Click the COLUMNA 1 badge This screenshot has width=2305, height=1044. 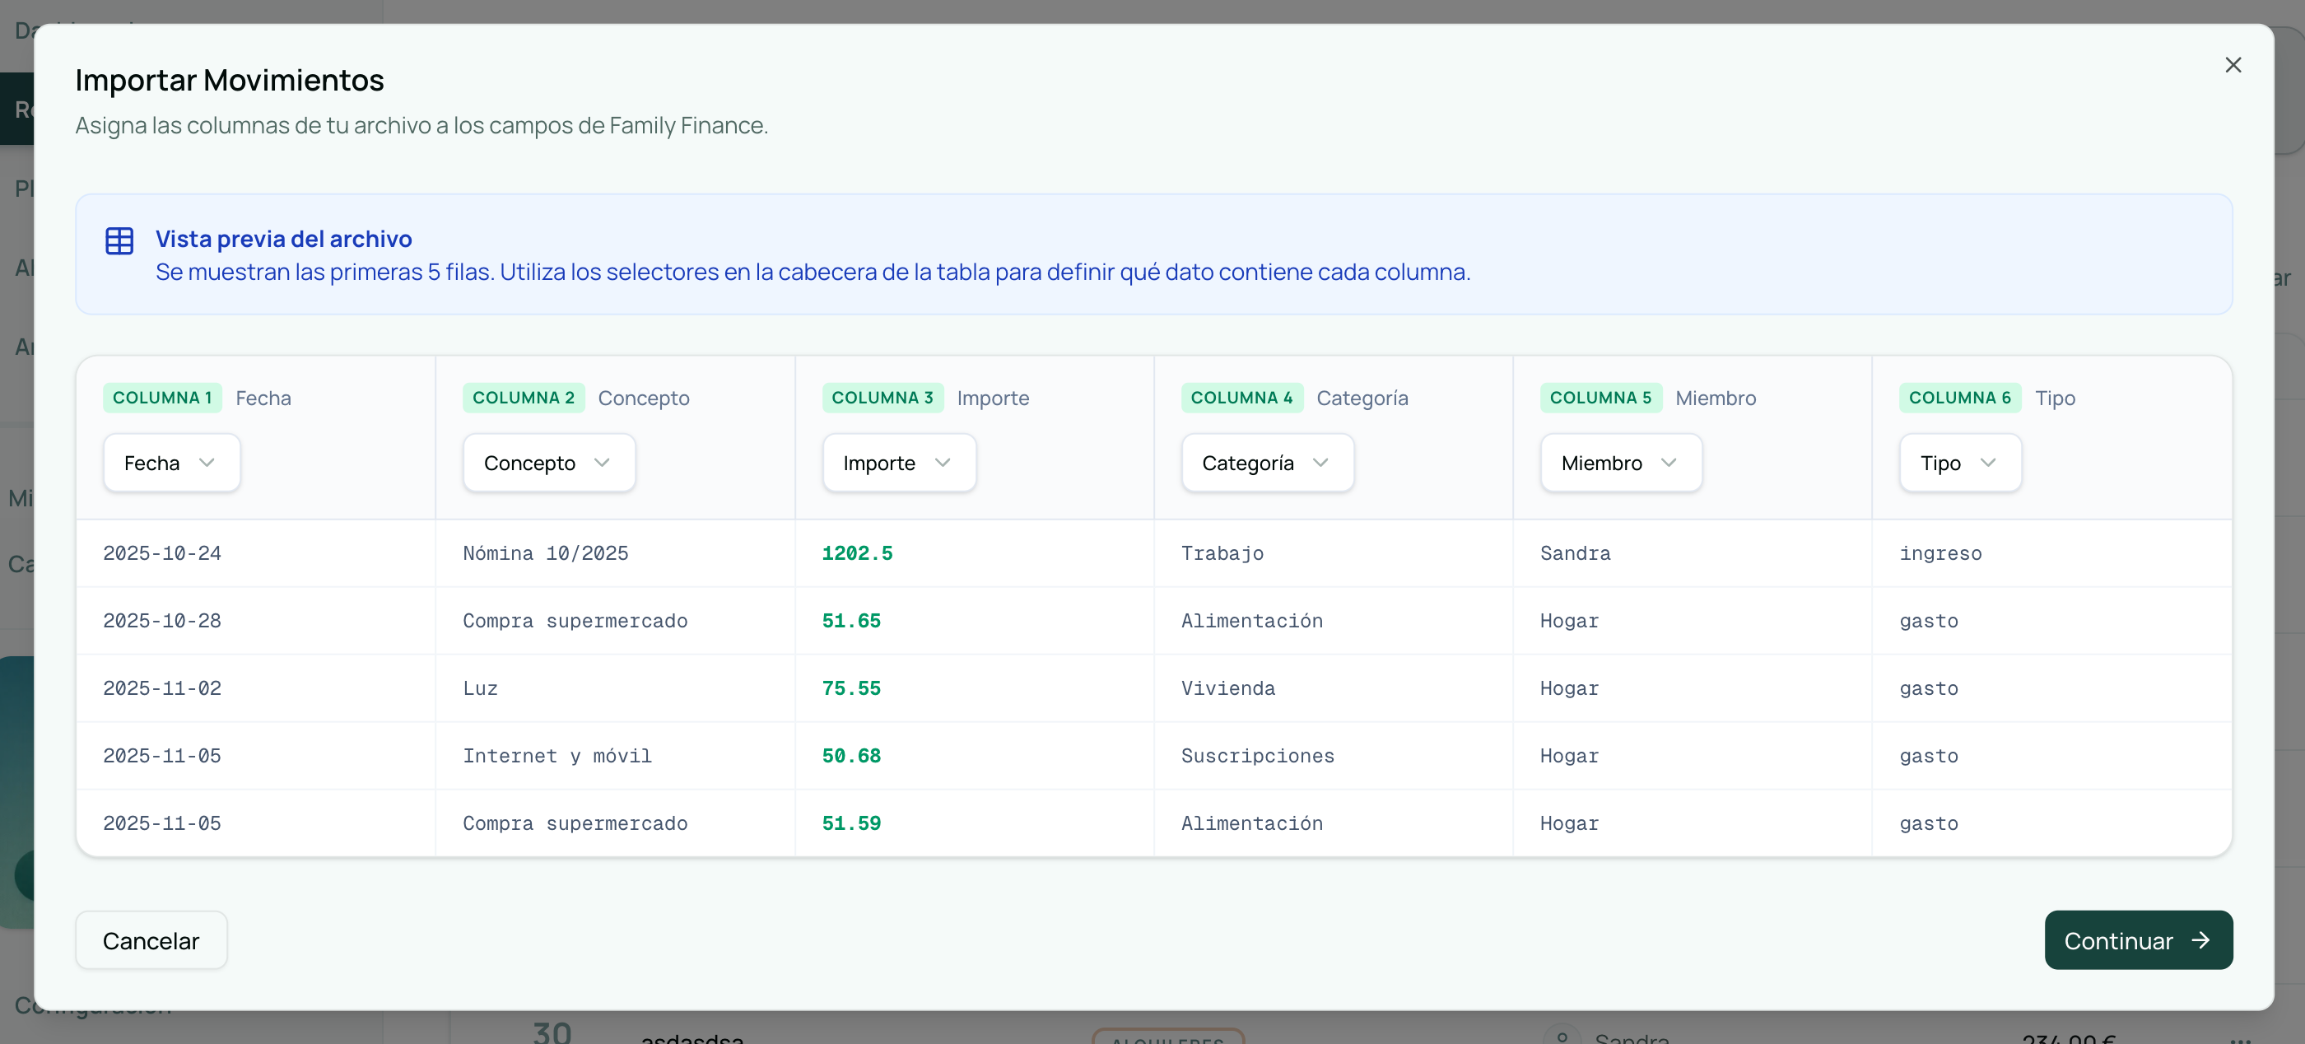coord(162,397)
